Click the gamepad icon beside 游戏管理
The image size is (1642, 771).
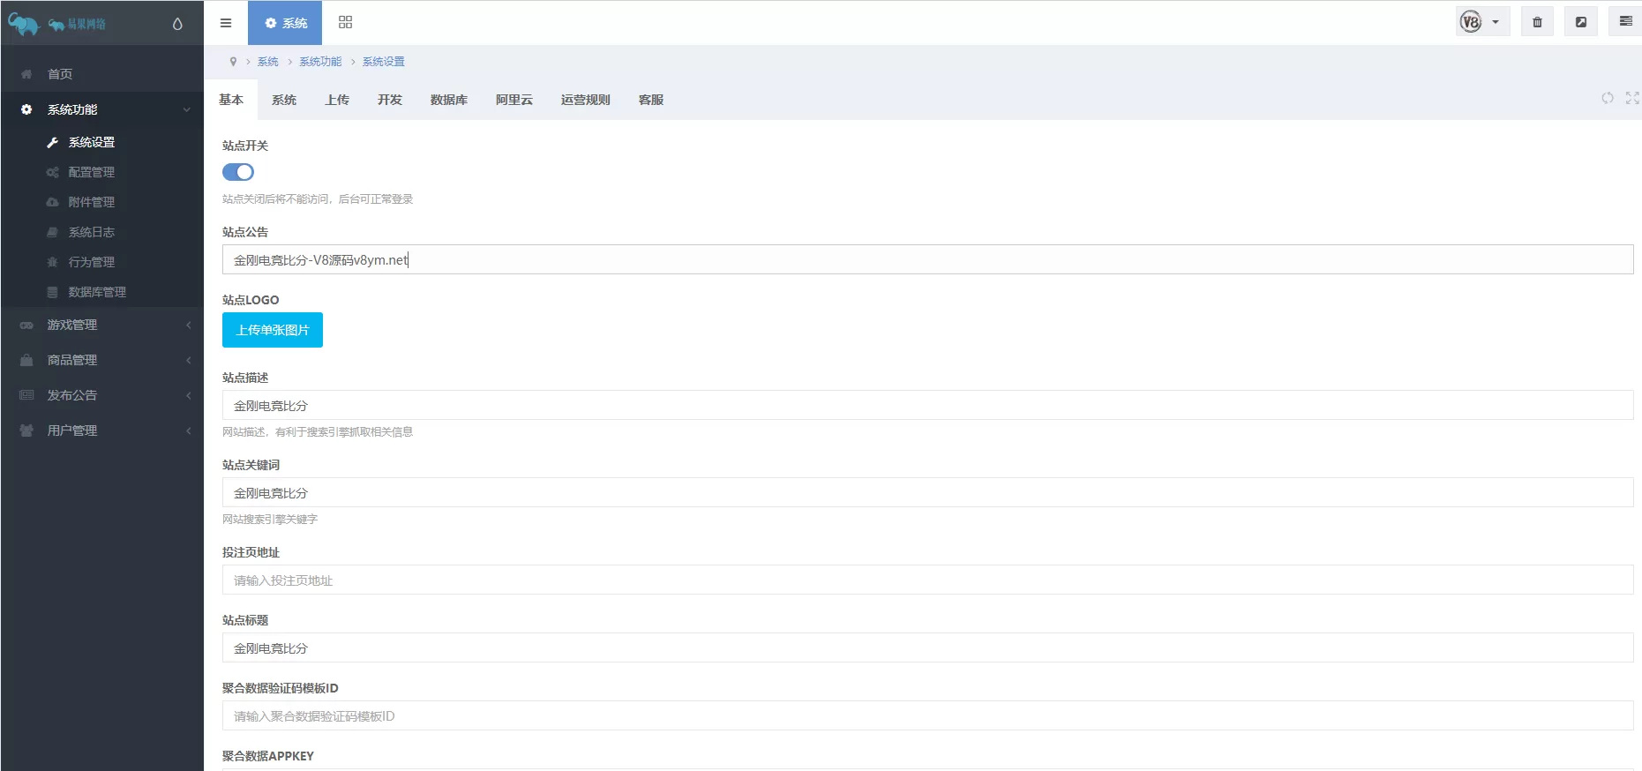tap(26, 325)
